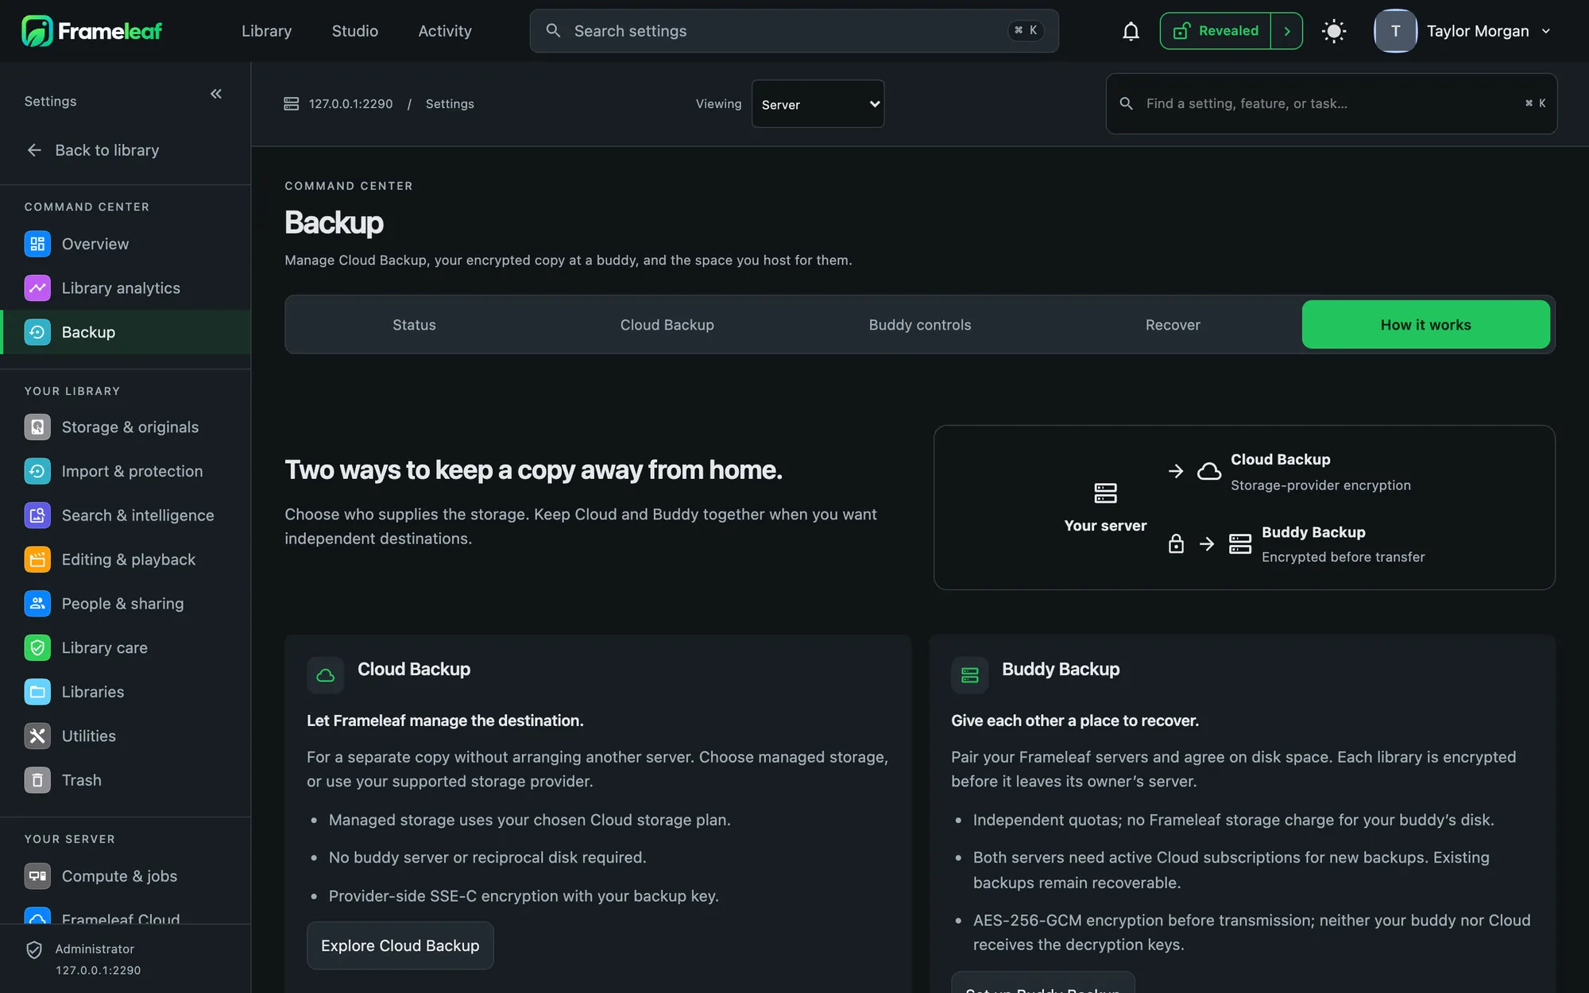
Task: Switch to the Status tab
Action: [414, 325]
